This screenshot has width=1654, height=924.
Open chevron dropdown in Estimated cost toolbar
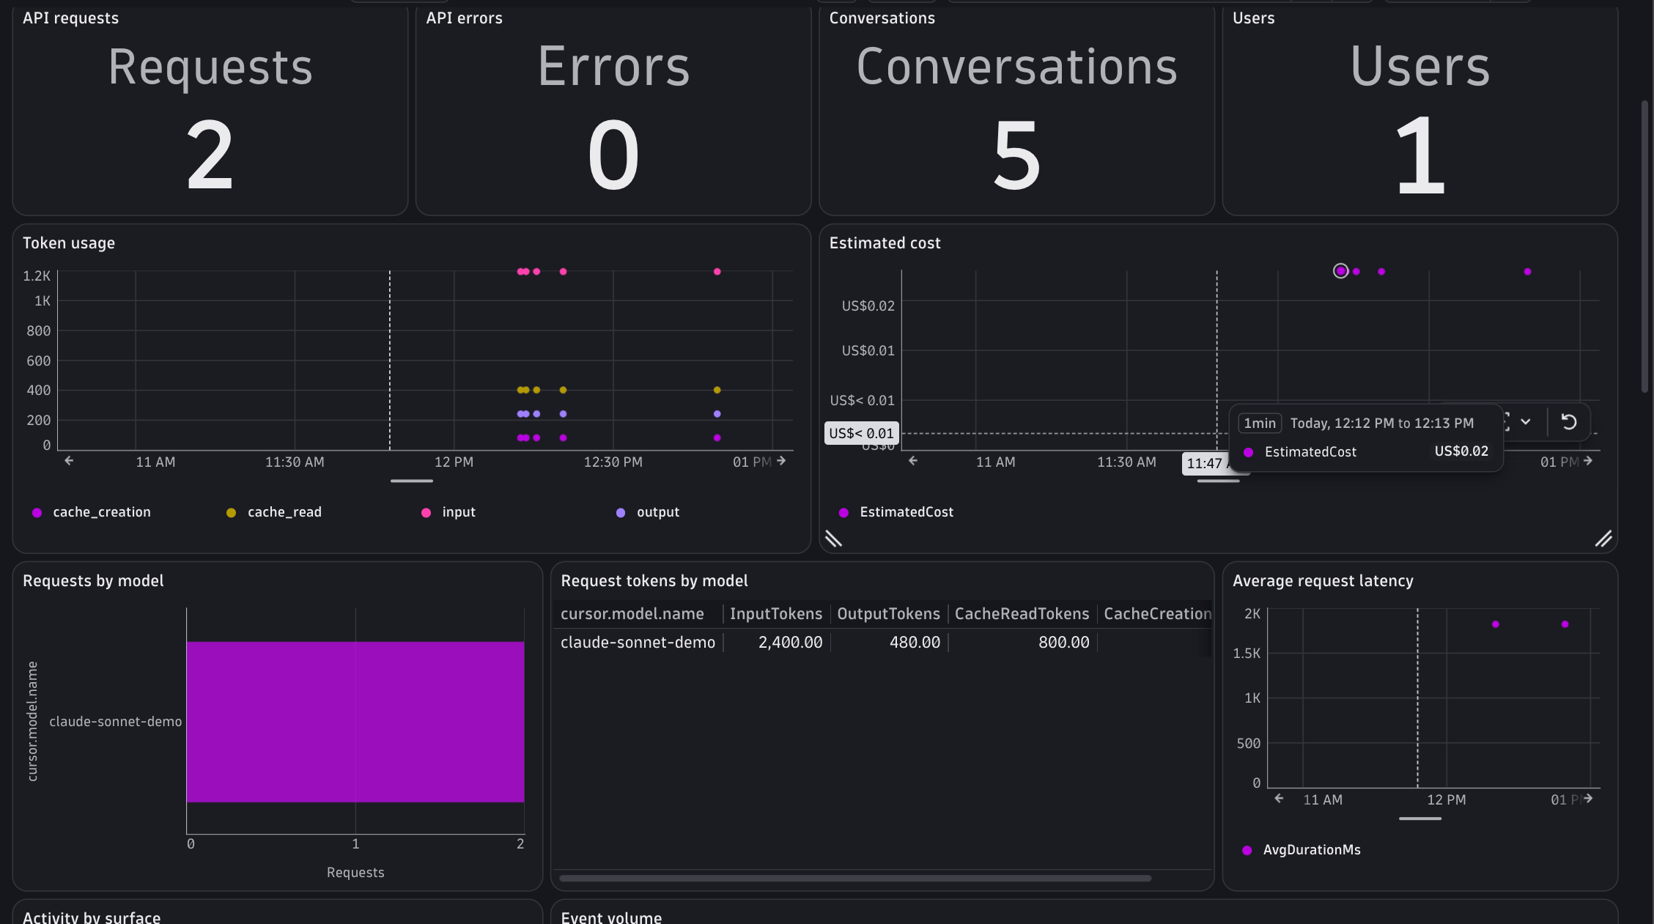pyautogui.click(x=1526, y=422)
